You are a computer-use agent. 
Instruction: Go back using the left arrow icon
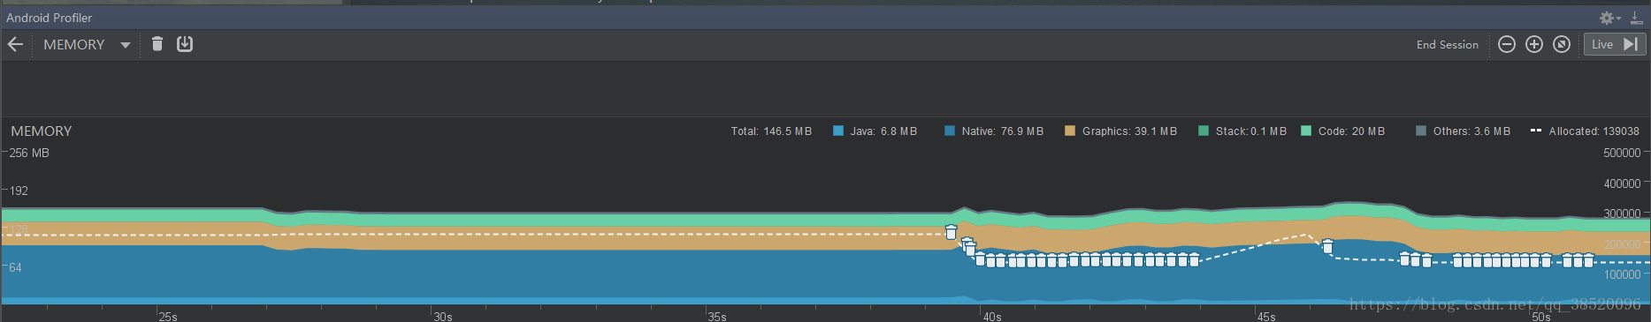tap(15, 44)
